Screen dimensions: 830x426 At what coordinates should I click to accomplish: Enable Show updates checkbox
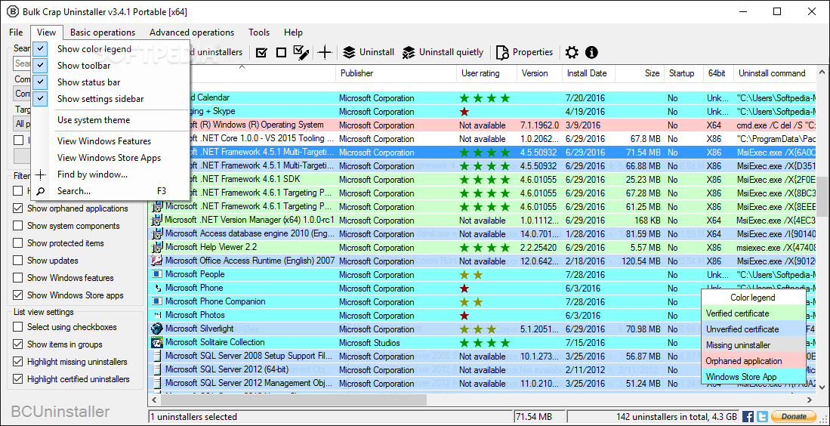pyautogui.click(x=18, y=261)
